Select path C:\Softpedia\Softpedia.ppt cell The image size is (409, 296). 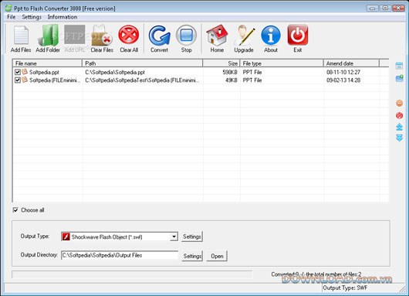click(x=115, y=72)
